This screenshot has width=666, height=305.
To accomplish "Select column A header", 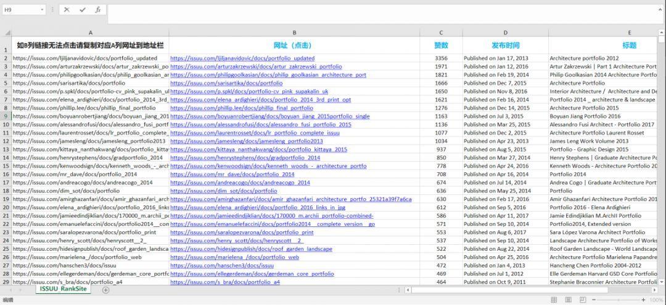I will pos(90,33).
